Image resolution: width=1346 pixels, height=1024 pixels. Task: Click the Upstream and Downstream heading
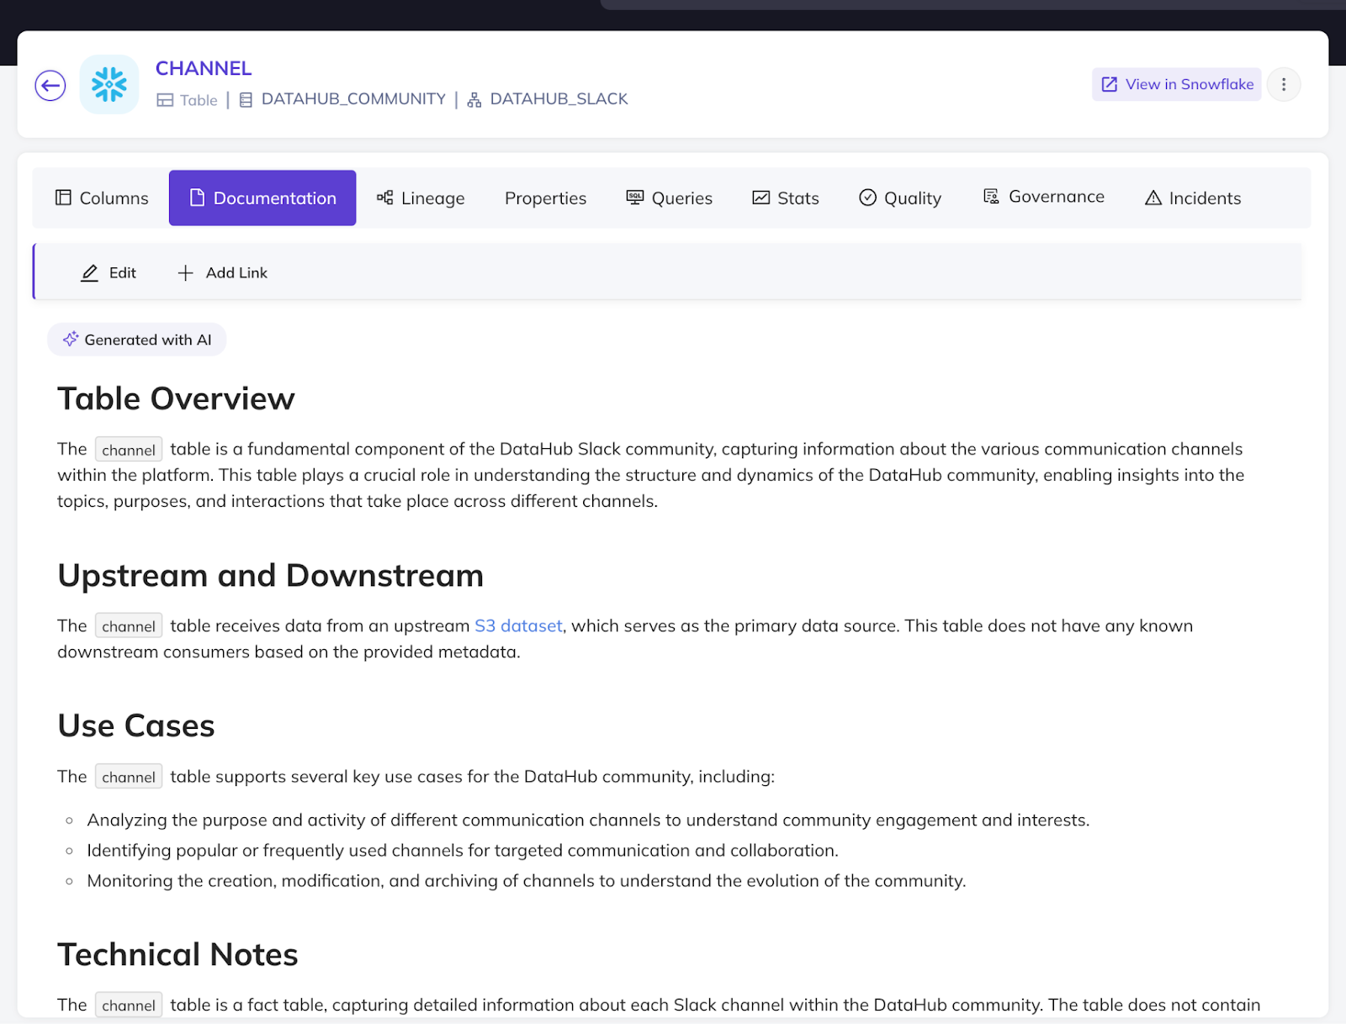(270, 575)
